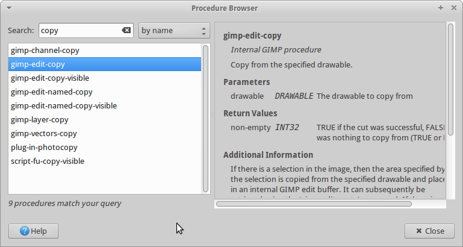
Task: Select gimp-channel-copy in the list
Action: point(105,50)
